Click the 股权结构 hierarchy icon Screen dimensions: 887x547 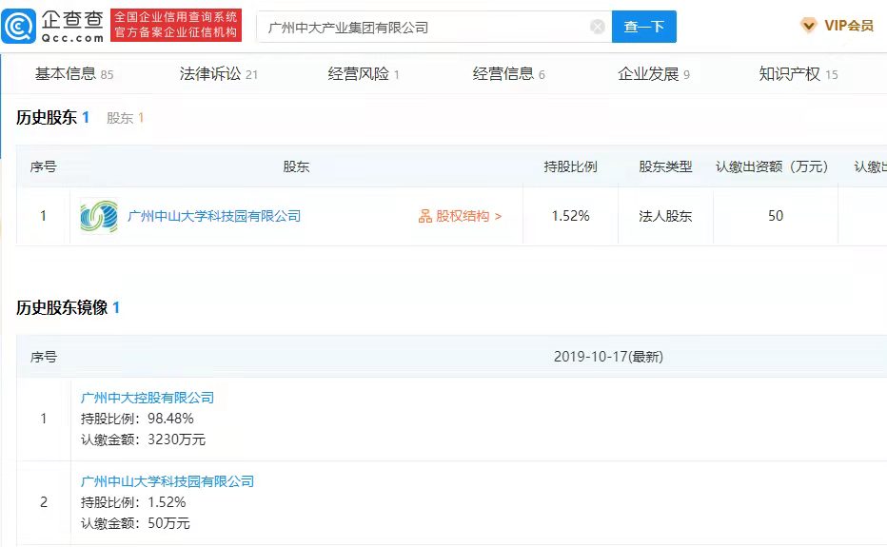click(424, 216)
